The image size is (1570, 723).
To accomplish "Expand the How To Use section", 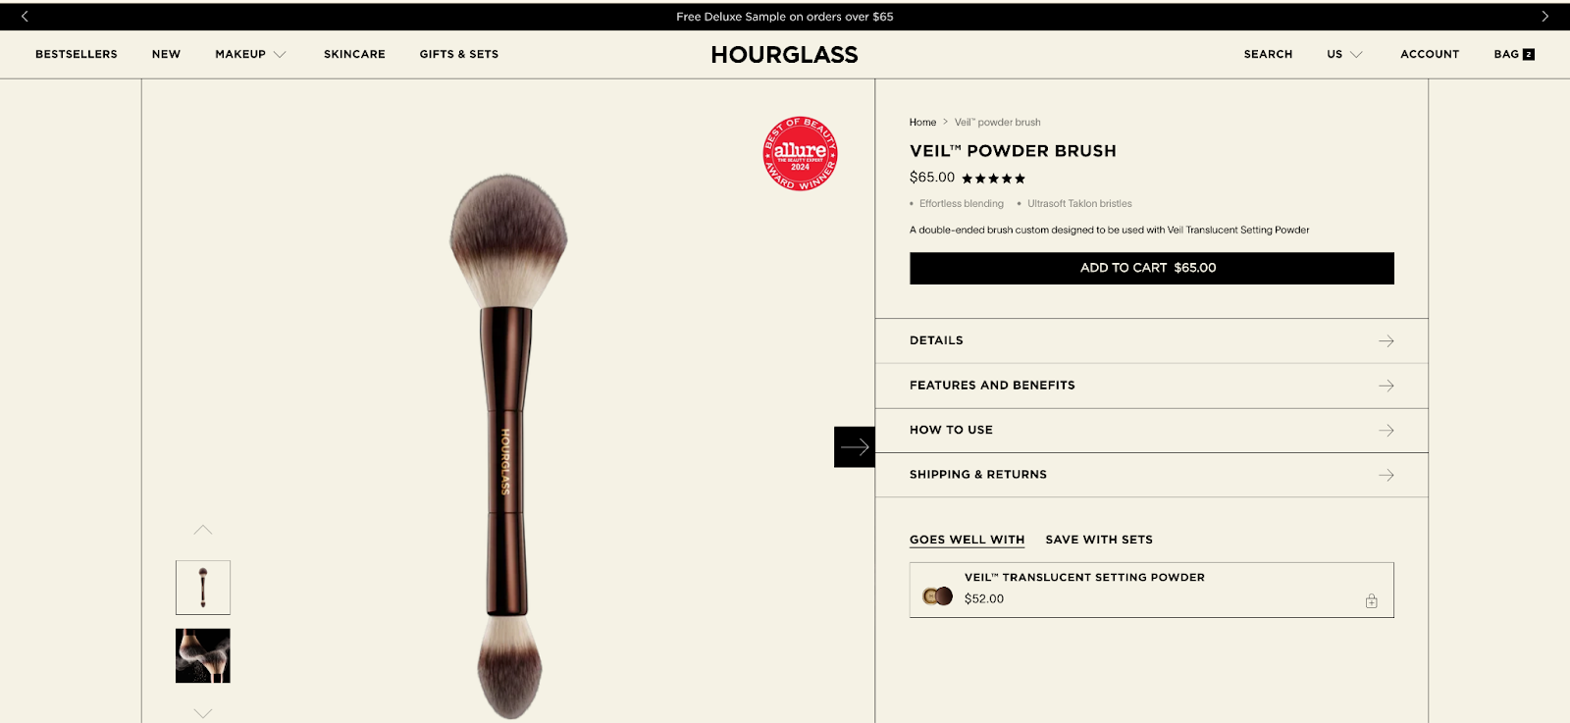I will pos(1152,431).
